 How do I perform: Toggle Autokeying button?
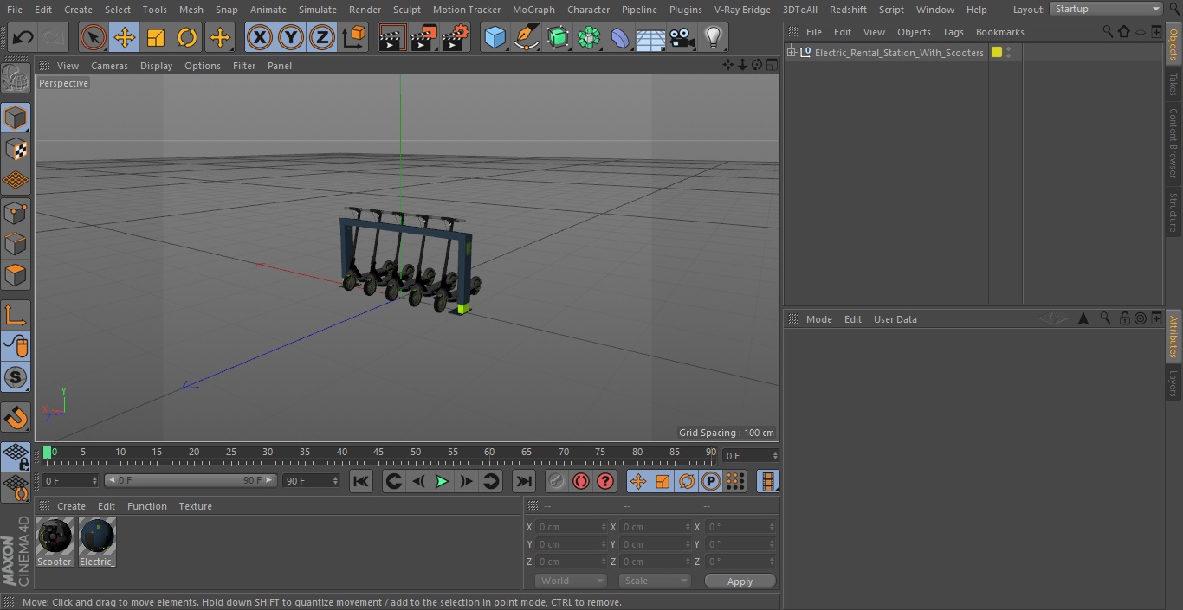pyautogui.click(x=581, y=481)
